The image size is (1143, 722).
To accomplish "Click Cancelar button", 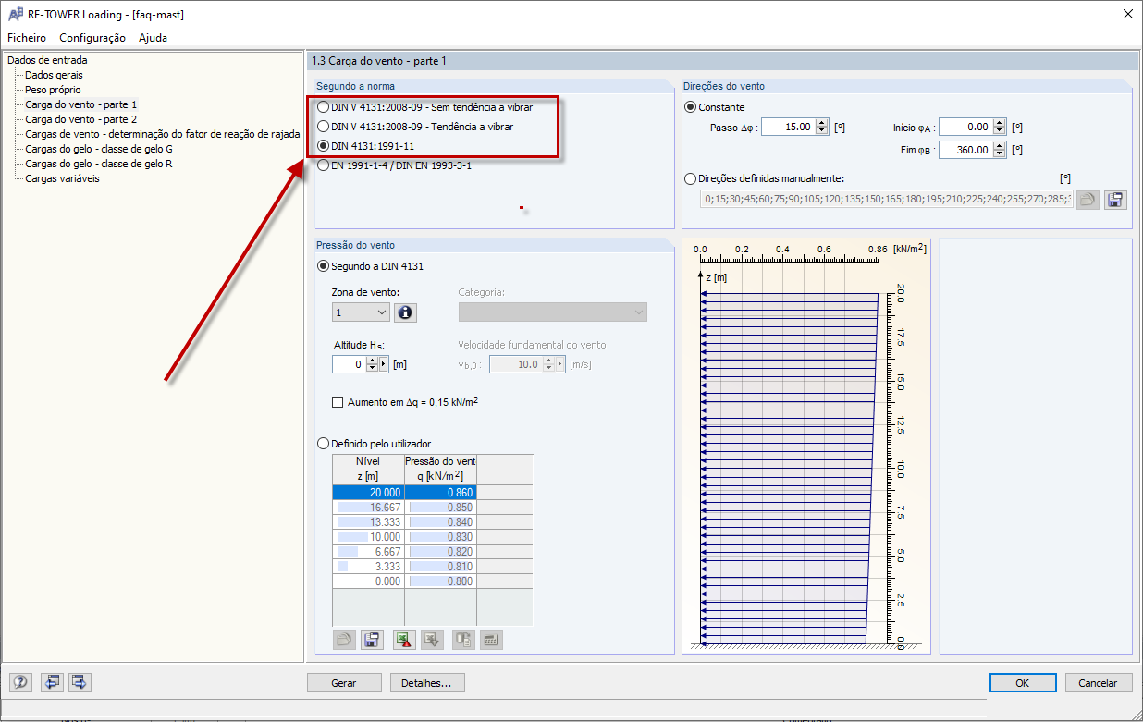I will [x=1098, y=683].
